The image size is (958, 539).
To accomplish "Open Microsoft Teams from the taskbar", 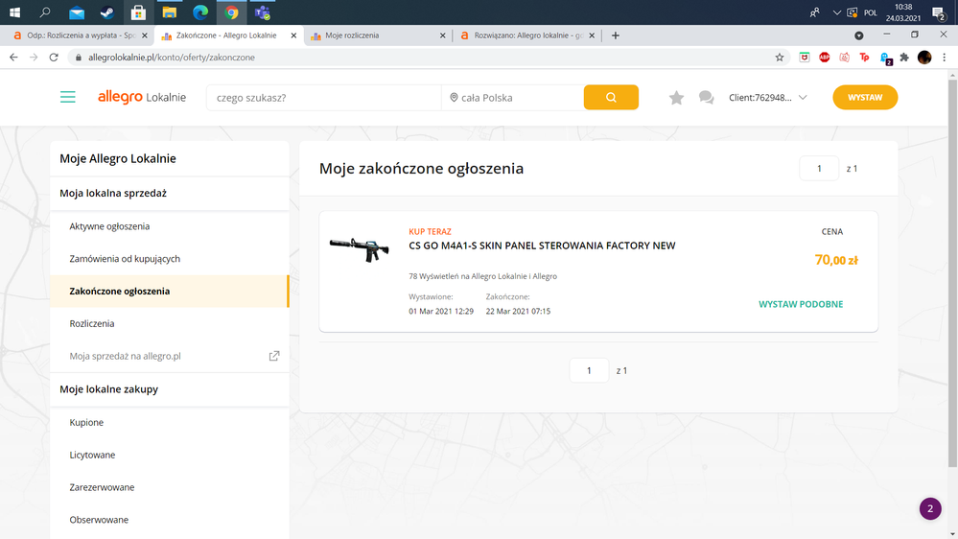I will (x=263, y=12).
